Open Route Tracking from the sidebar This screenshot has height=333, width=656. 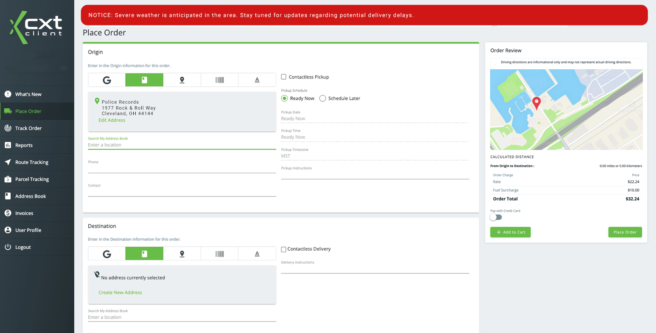click(31, 162)
